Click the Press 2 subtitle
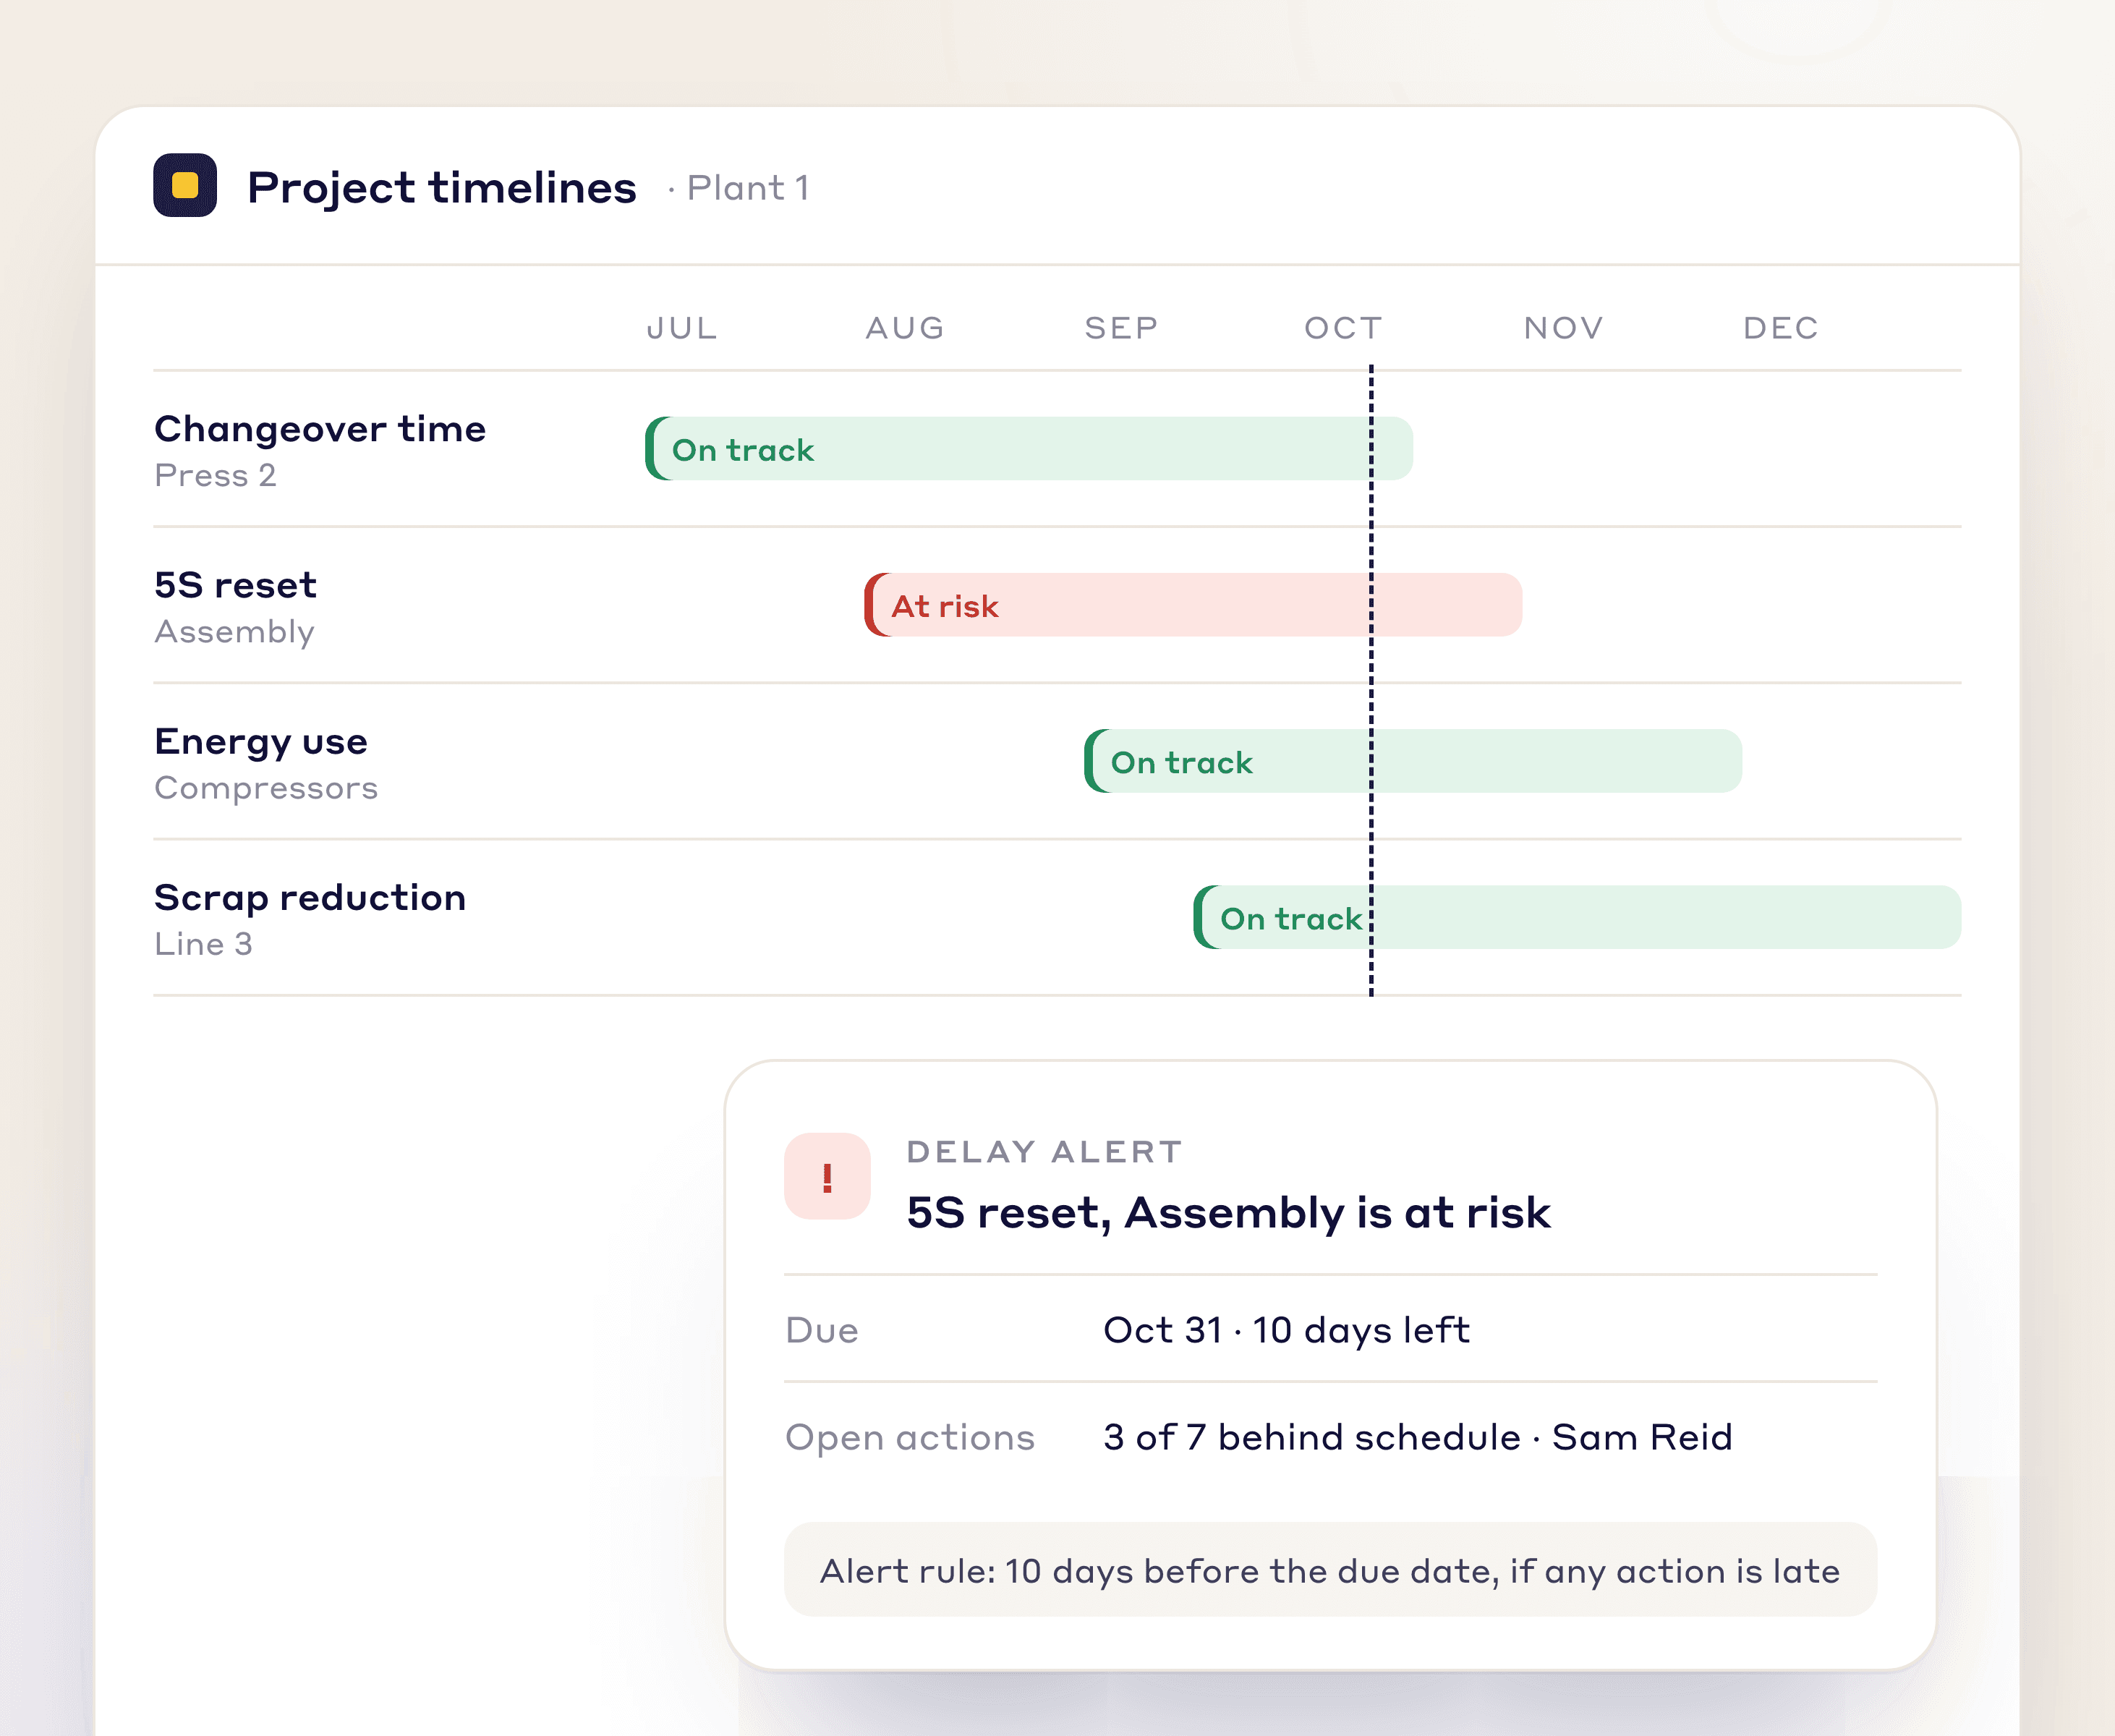Viewport: 2115px width, 1736px height. click(x=215, y=475)
